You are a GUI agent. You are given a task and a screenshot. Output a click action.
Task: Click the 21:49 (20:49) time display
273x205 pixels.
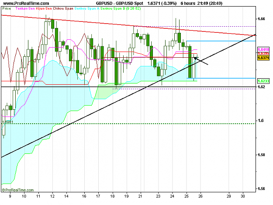tap(210, 3)
